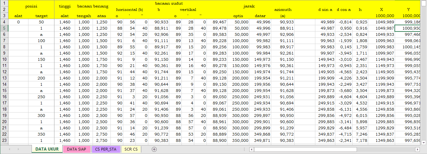This screenshot has height=154, width=427.
Task: Select row header 13
Action: pos(4,78)
